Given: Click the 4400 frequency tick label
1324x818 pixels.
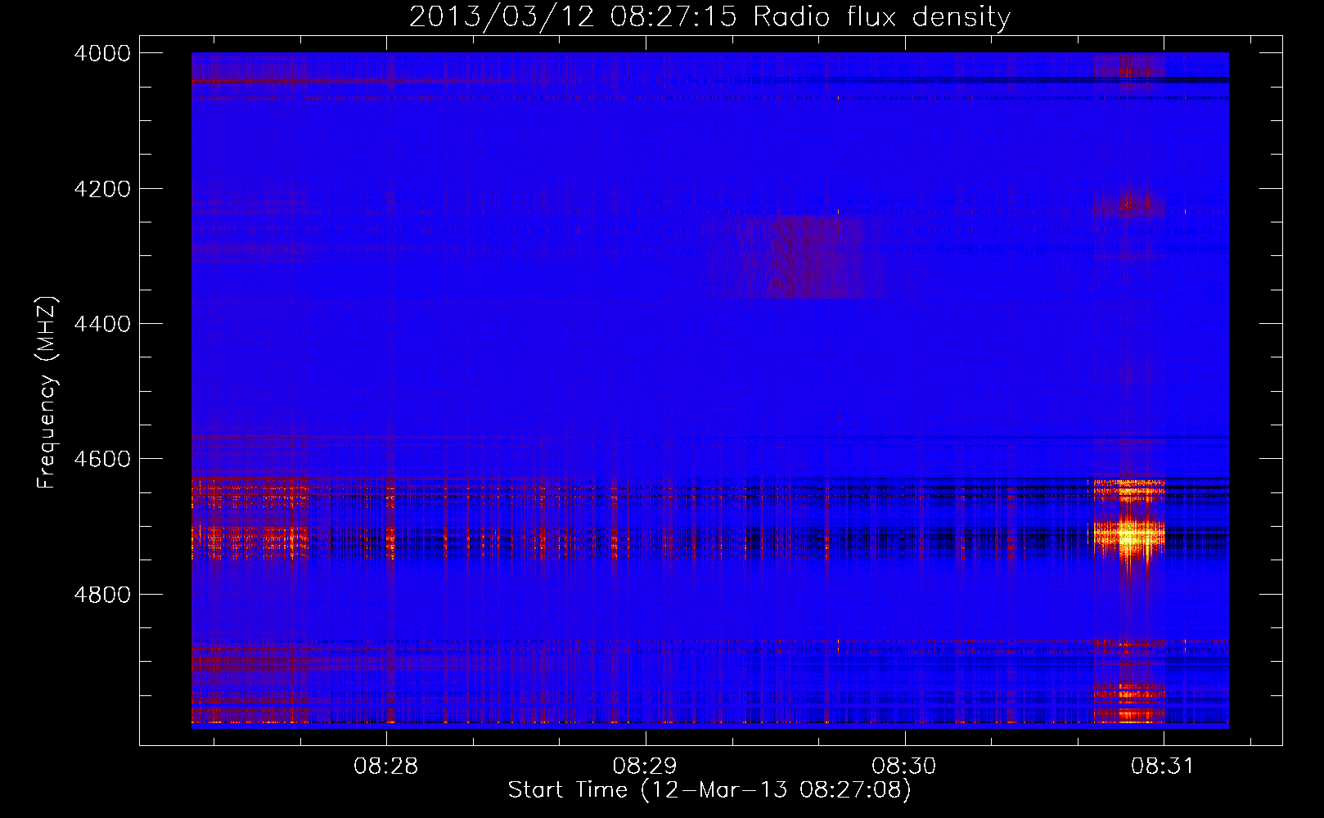Looking at the screenshot, I should 102,324.
